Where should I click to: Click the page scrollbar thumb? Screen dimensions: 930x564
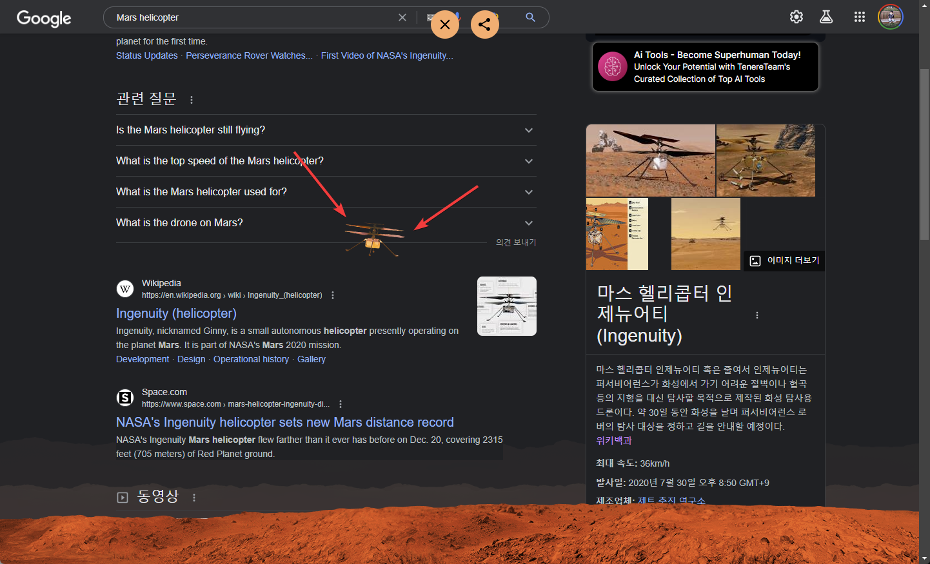(924, 154)
